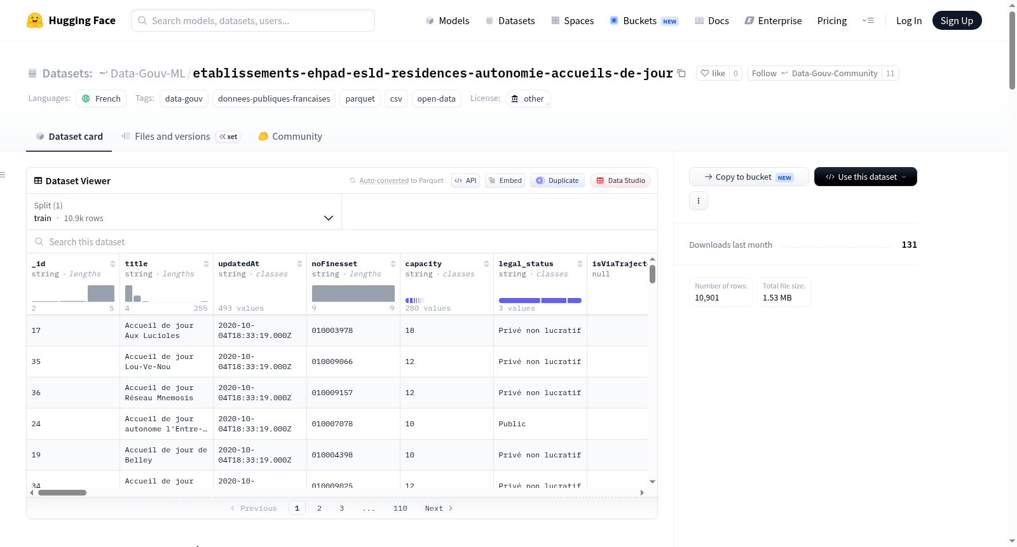Sort the noFinesset column
The height and width of the screenshot is (547, 1017).
393,264
